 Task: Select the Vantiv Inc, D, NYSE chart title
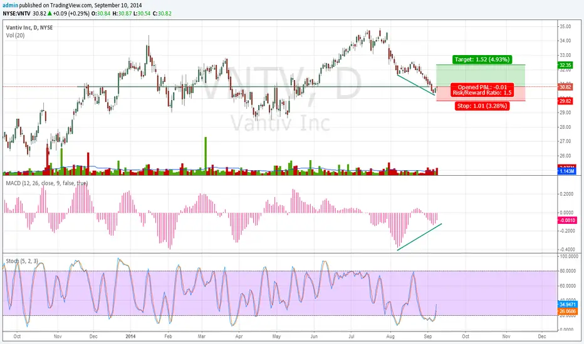(x=29, y=28)
